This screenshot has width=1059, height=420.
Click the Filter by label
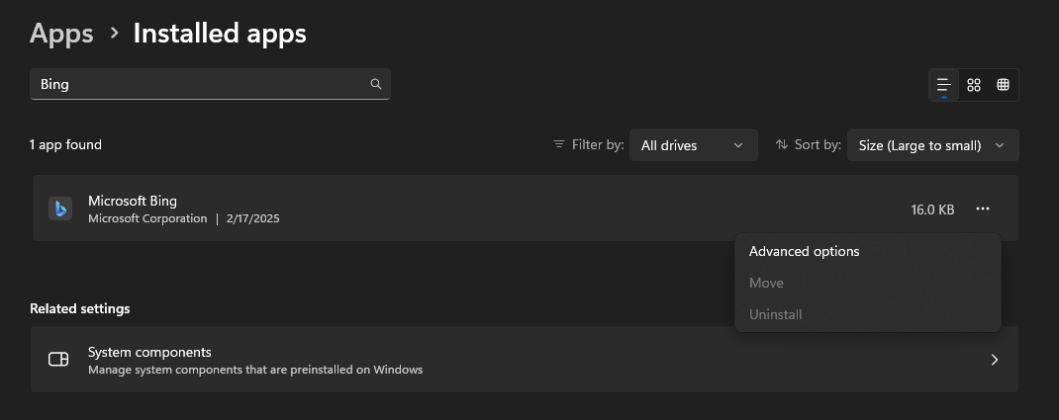(x=598, y=144)
